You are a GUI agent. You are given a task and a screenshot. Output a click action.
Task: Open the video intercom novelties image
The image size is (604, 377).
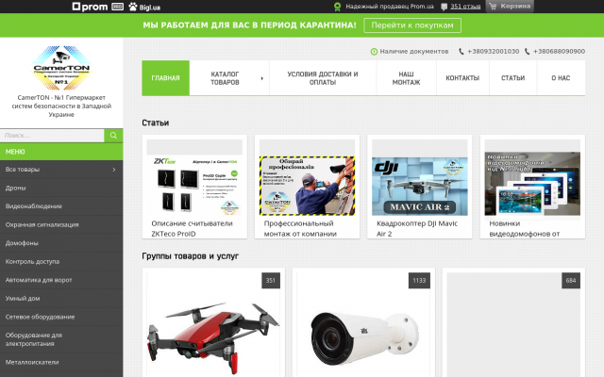pos(532,184)
